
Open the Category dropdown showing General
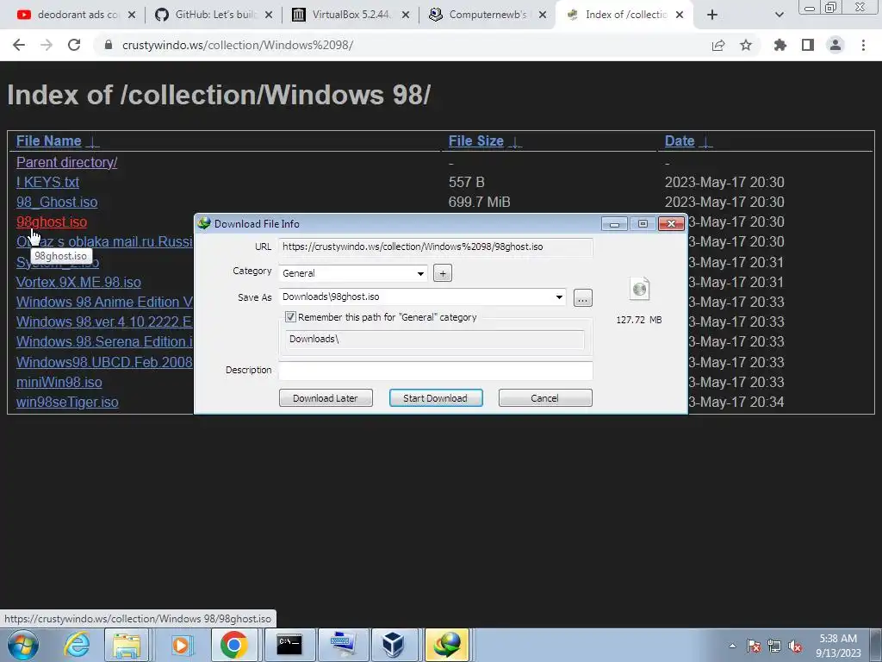pyautogui.click(x=352, y=273)
